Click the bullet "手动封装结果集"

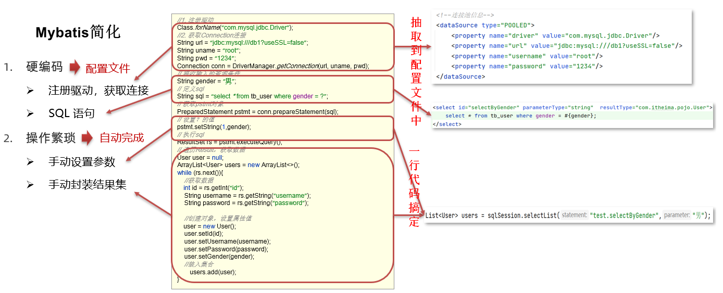(87, 184)
